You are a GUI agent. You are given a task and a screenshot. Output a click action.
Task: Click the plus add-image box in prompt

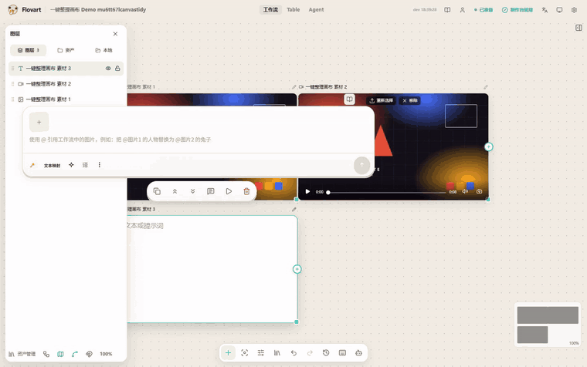(x=39, y=123)
